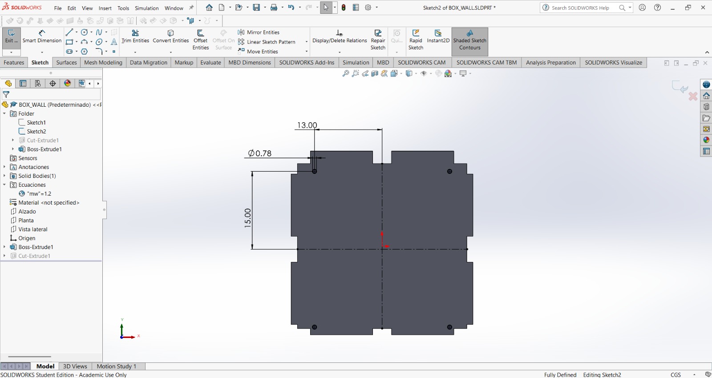The width and height of the screenshot is (712, 378).
Task: Open the PropertyManager panel tab
Action: [23, 83]
